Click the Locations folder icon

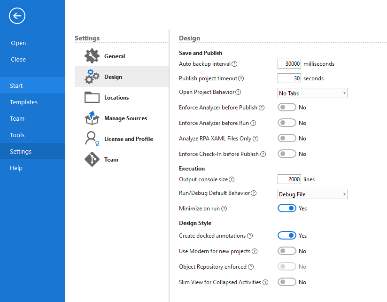(x=92, y=97)
